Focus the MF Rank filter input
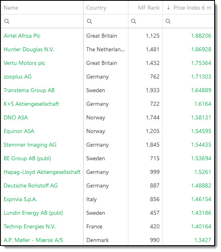The image size is (221, 252). [x=146, y=21]
